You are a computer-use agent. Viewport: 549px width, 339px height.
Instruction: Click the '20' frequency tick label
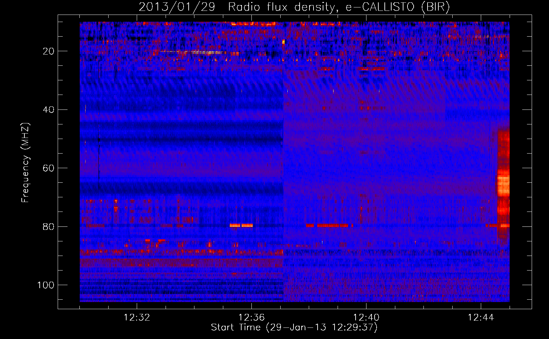[x=49, y=51]
